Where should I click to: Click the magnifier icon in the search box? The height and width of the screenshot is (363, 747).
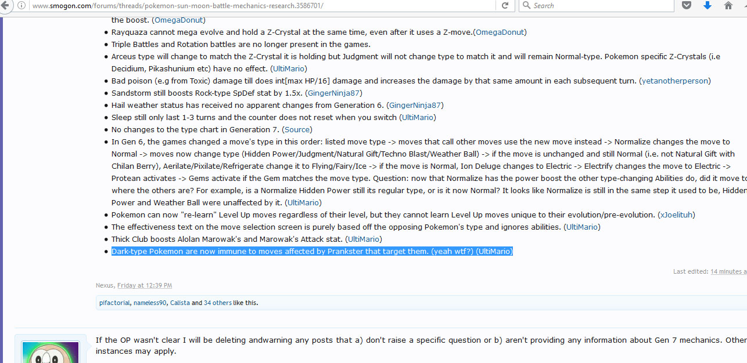coord(526,5)
